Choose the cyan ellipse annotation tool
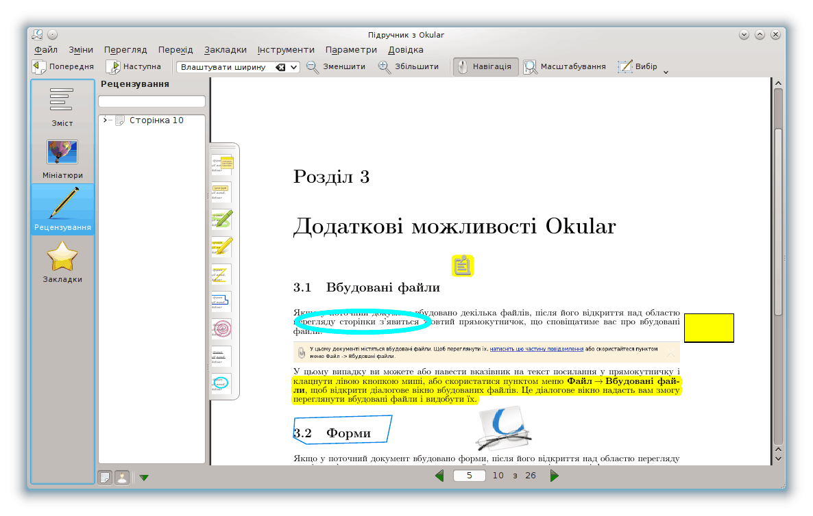813x516 pixels. (x=222, y=383)
